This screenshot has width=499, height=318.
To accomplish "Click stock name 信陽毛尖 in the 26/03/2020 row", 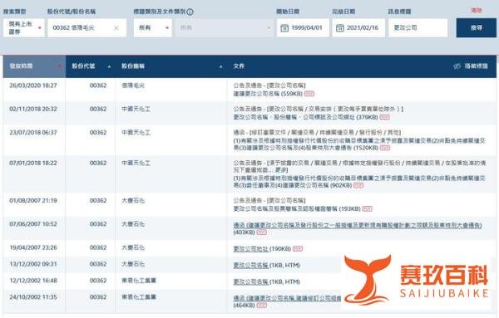I will pos(133,86).
